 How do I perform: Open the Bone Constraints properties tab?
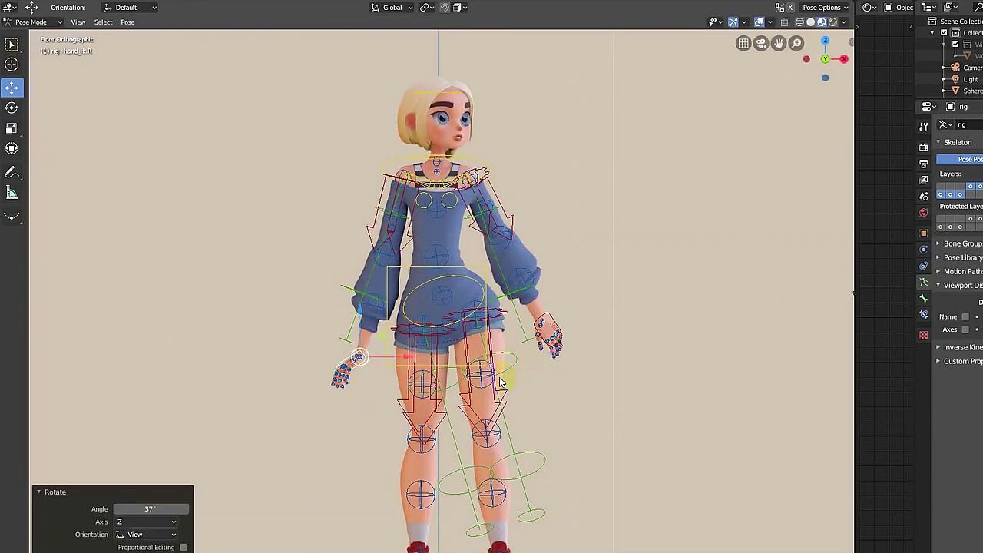pyautogui.click(x=924, y=315)
